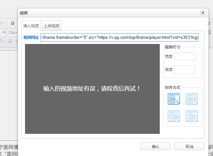
Task: Click the video preview error area
Action: tap(92, 89)
